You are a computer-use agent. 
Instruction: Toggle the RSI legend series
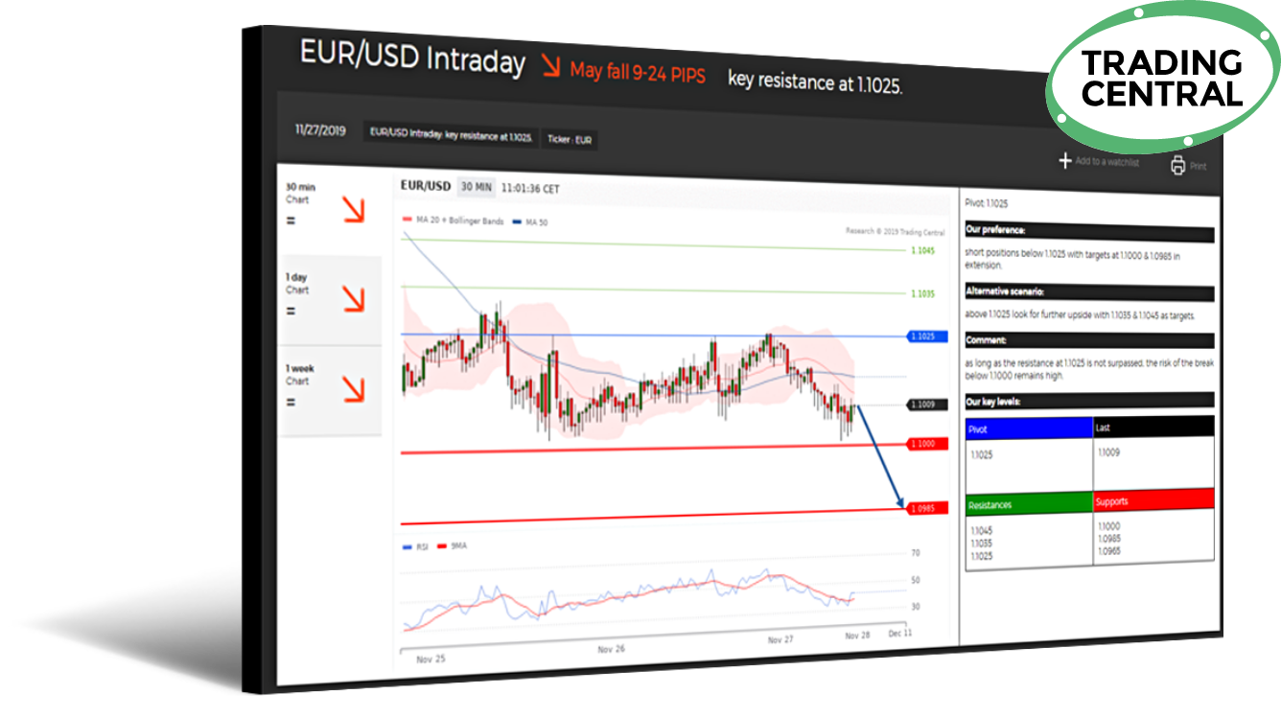[x=417, y=546]
